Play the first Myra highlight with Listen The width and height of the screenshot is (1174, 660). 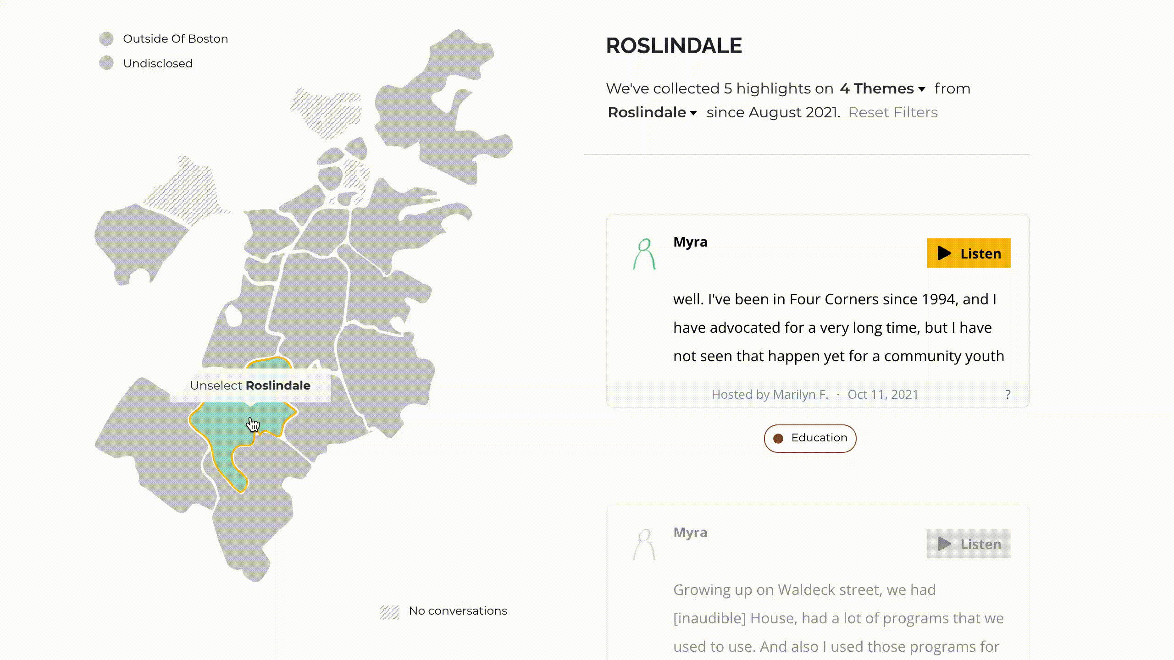point(969,253)
